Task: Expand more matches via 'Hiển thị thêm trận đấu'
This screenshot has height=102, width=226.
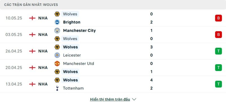Action: click(110, 99)
